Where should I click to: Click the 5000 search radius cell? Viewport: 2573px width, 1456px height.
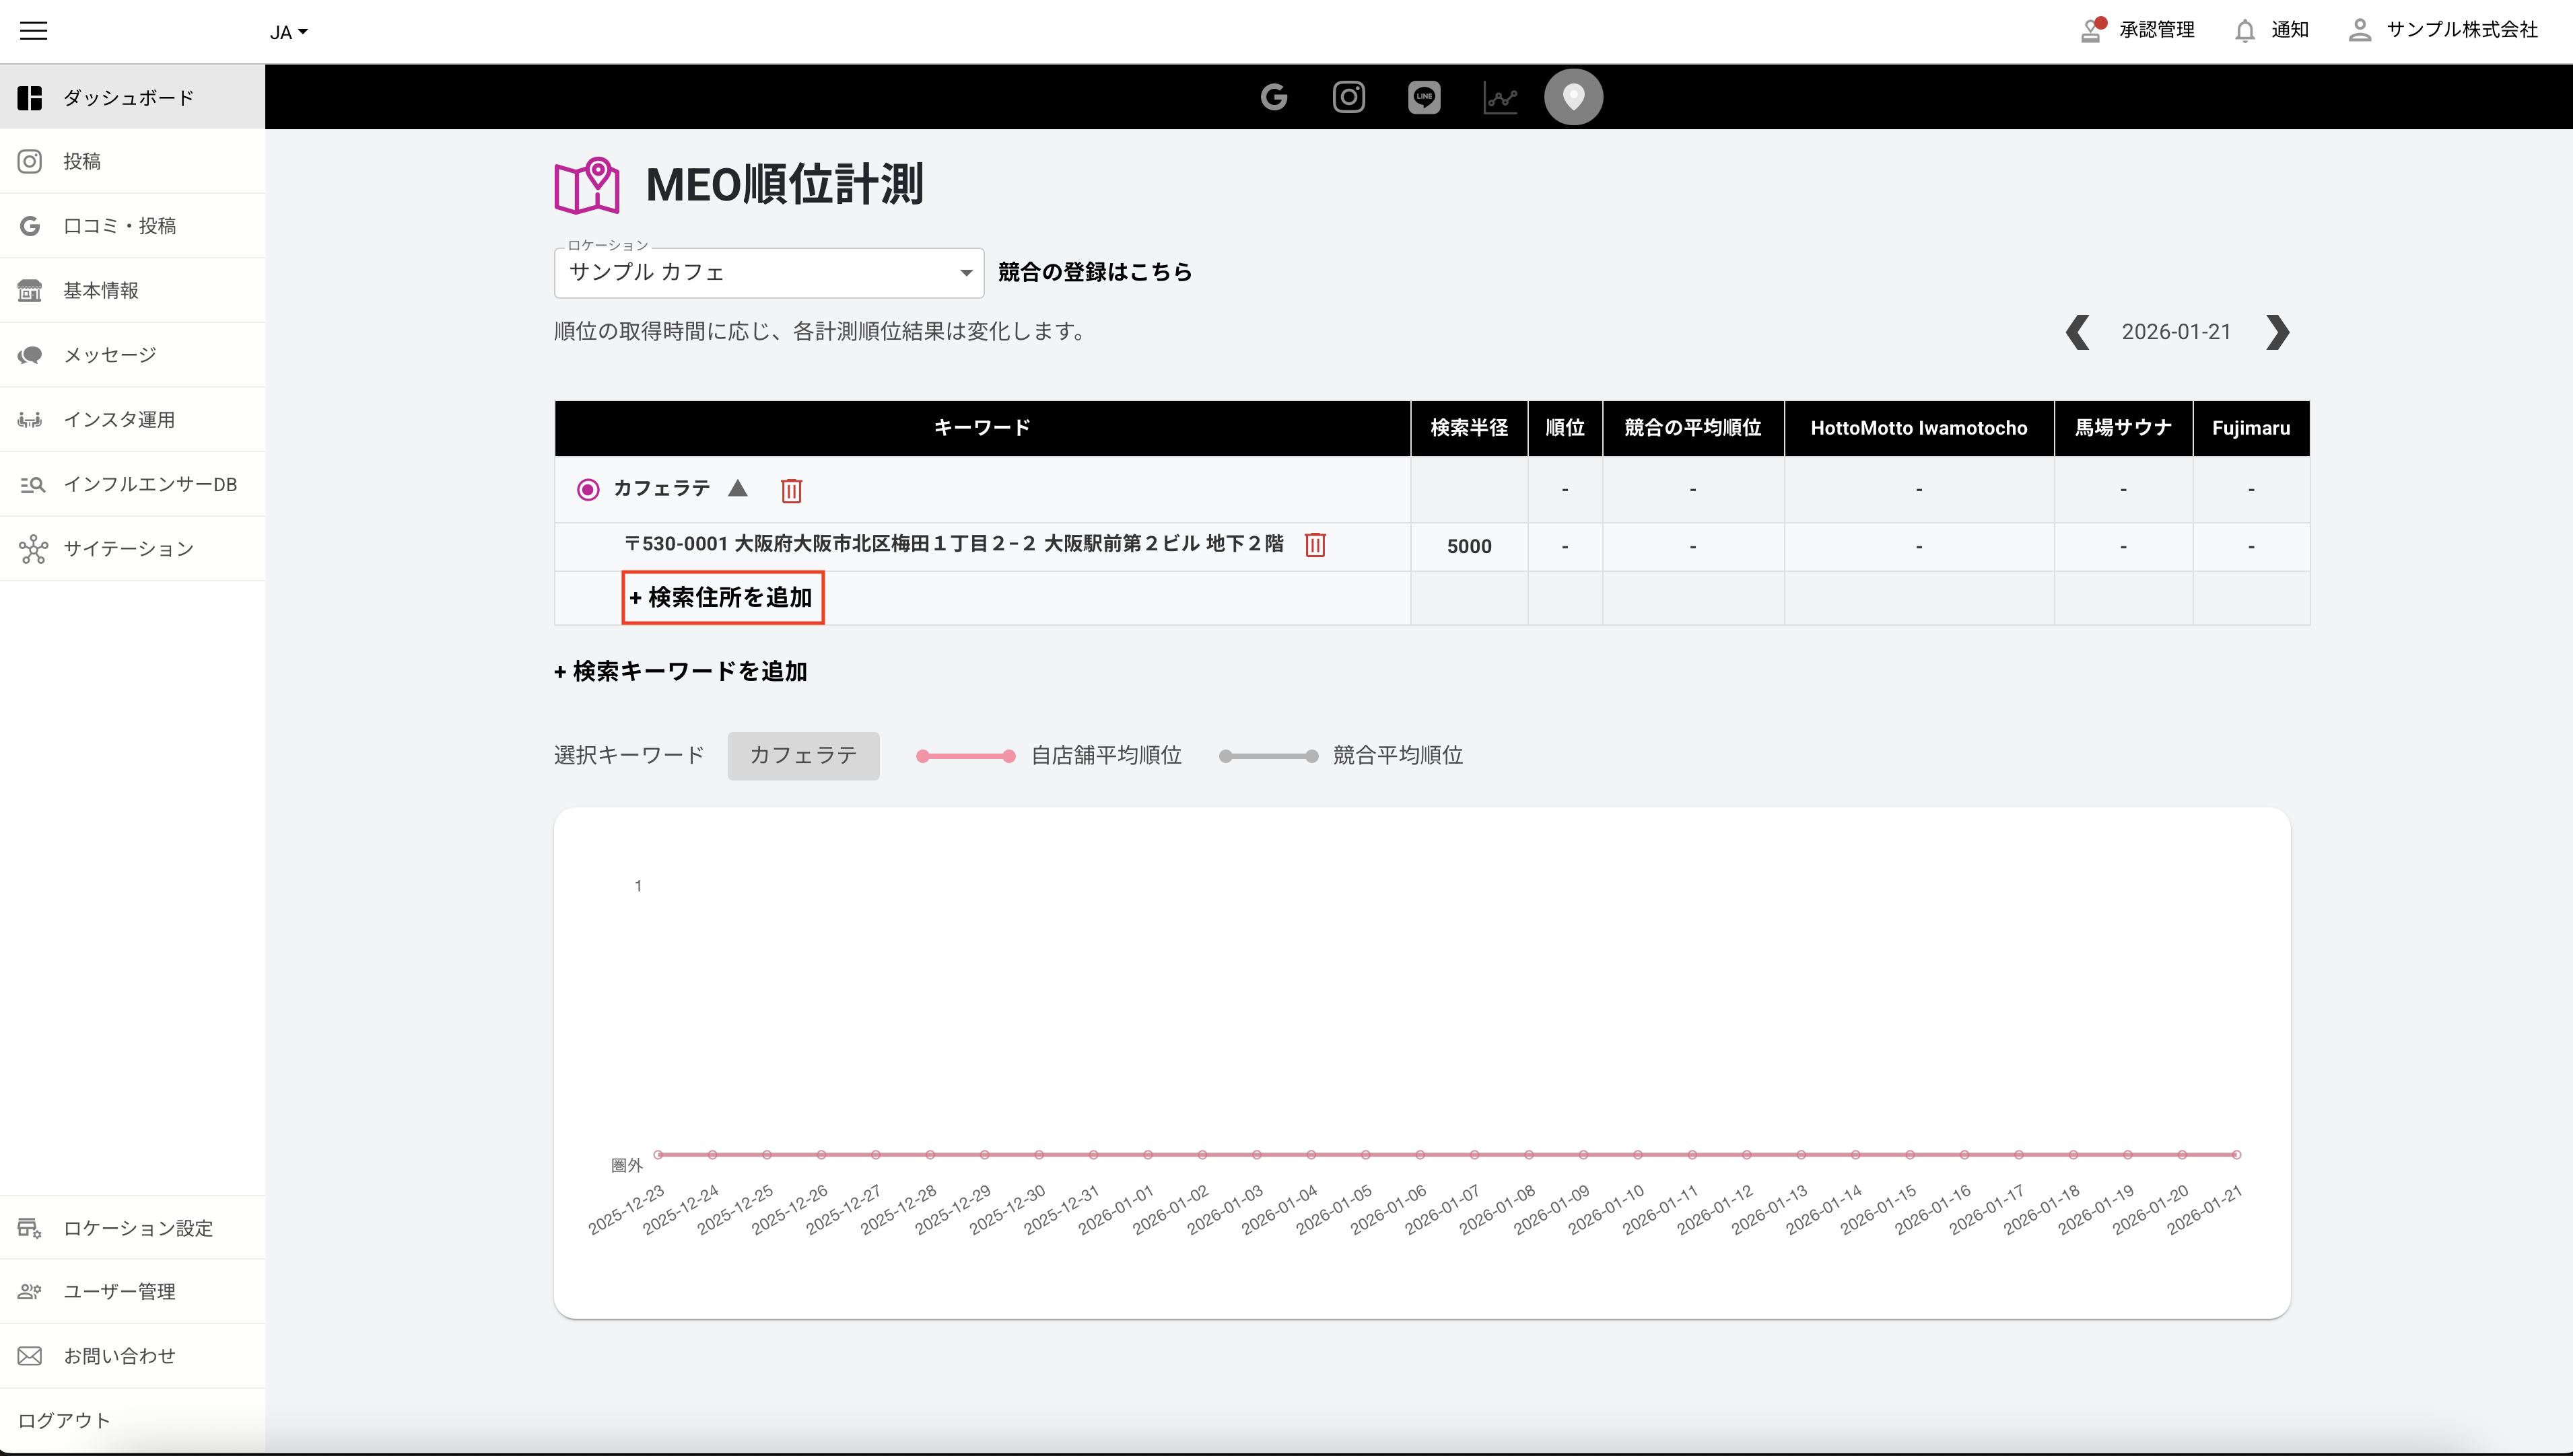(x=1468, y=547)
